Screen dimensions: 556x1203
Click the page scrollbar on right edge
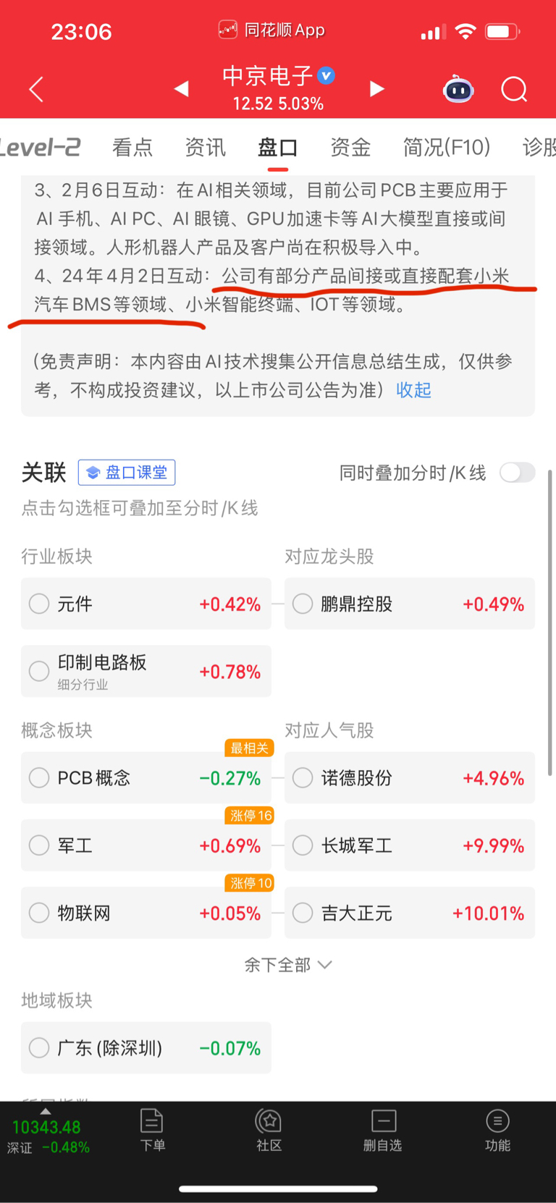550,622
